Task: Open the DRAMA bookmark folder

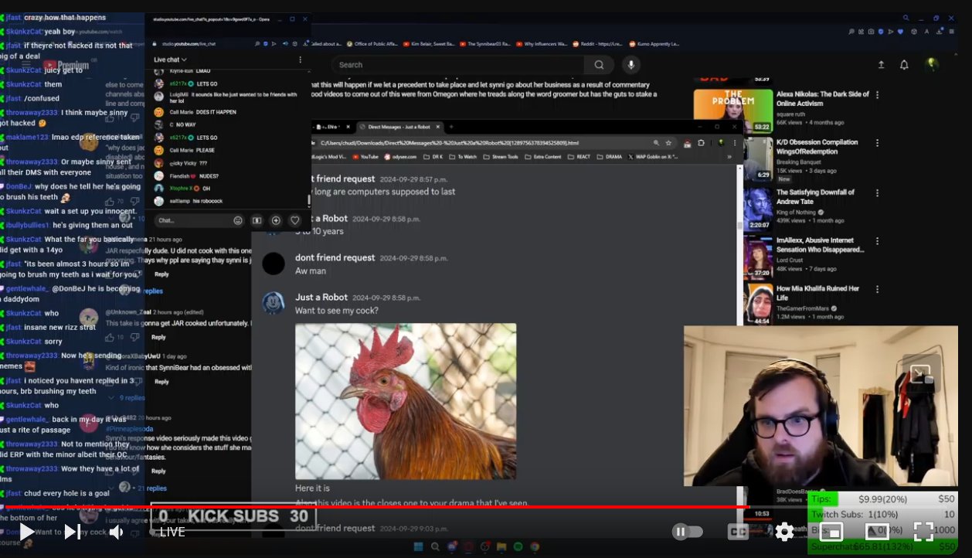Action: pyautogui.click(x=609, y=157)
